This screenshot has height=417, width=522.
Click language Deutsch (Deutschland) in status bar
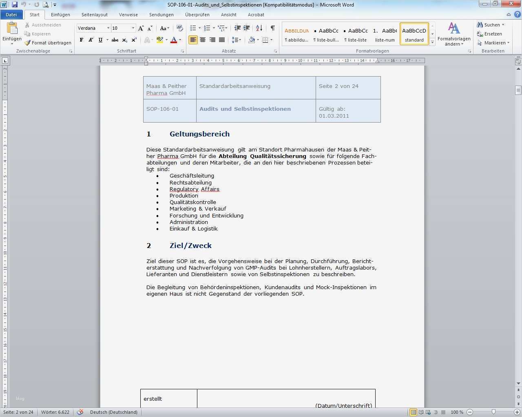pyautogui.click(x=114, y=412)
